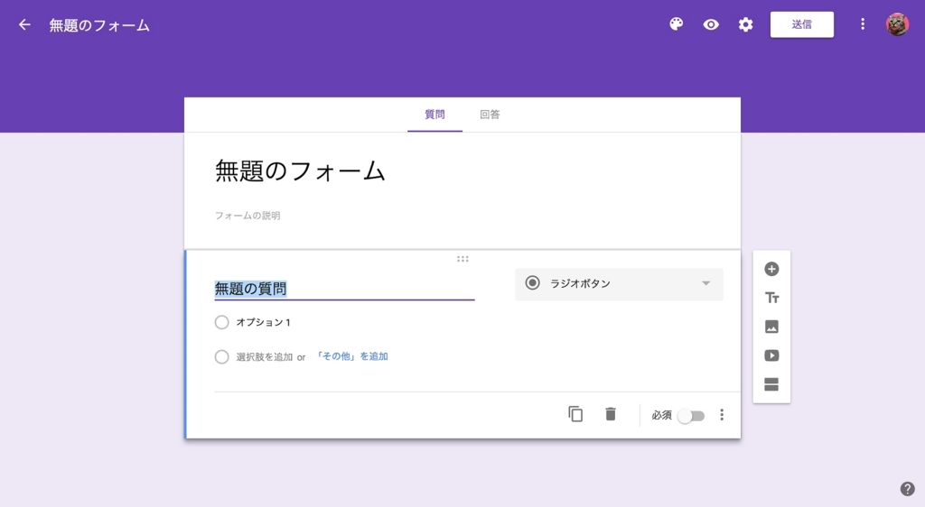Preview the form with the eye icon
This screenshot has height=507, width=925.
711,24
